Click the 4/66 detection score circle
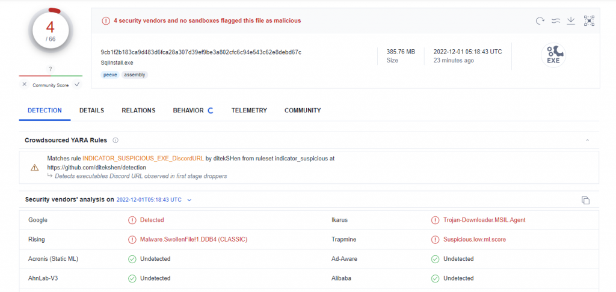 tap(51, 30)
